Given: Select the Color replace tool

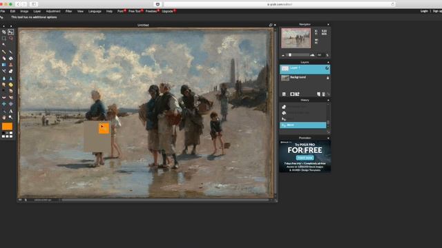Looking at the screenshot, I should point(3,72).
